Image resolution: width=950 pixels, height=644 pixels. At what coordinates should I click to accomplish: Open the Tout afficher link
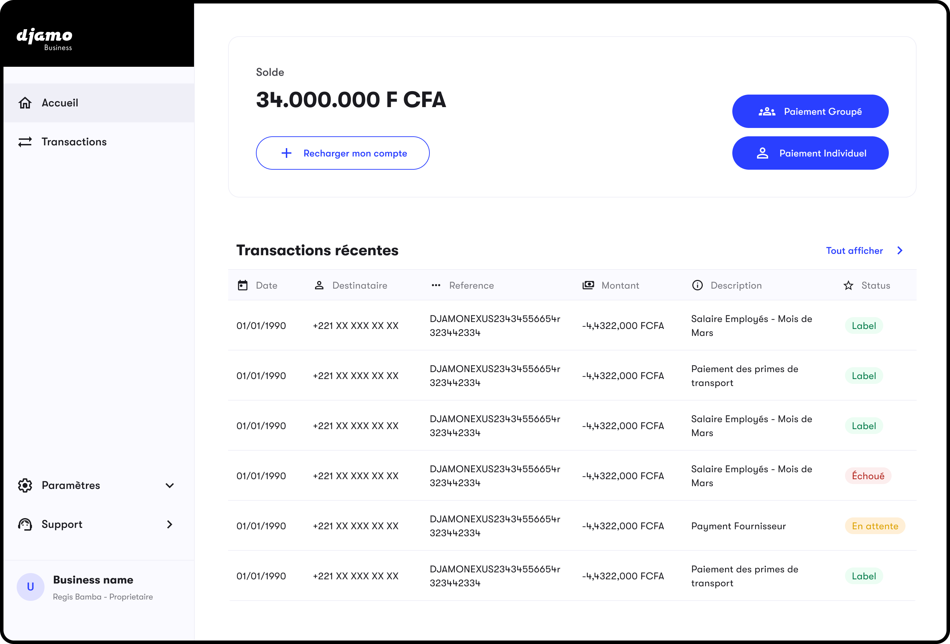[854, 251]
